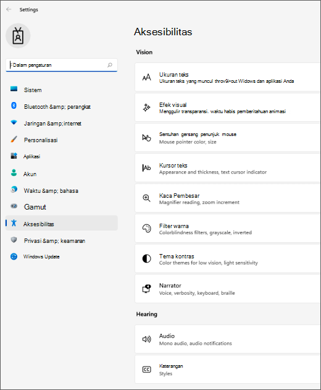The height and width of the screenshot is (390, 321).
Task: Go to Bluetooth & perangkat
Action: click(62, 106)
